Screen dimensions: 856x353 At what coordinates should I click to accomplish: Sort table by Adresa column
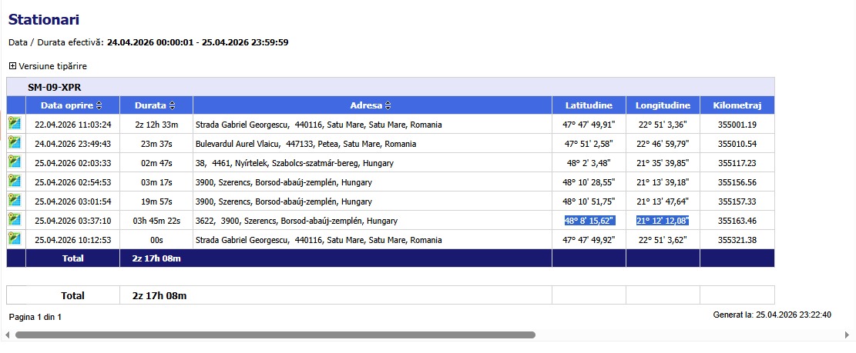[388, 105]
